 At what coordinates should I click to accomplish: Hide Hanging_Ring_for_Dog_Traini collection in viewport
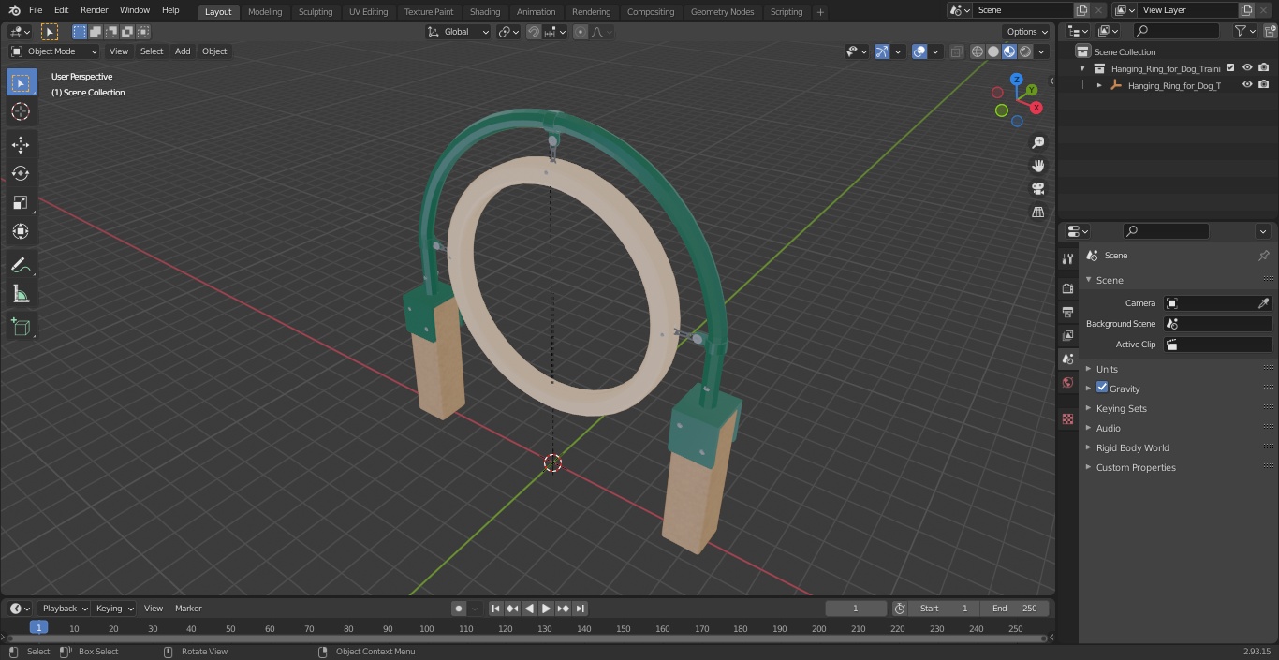pyautogui.click(x=1247, y=68)
